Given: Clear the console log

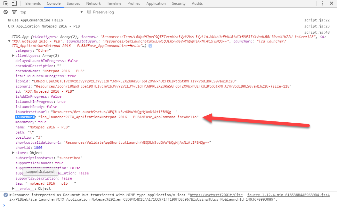Looking at the screenshot, I should 5,12.
